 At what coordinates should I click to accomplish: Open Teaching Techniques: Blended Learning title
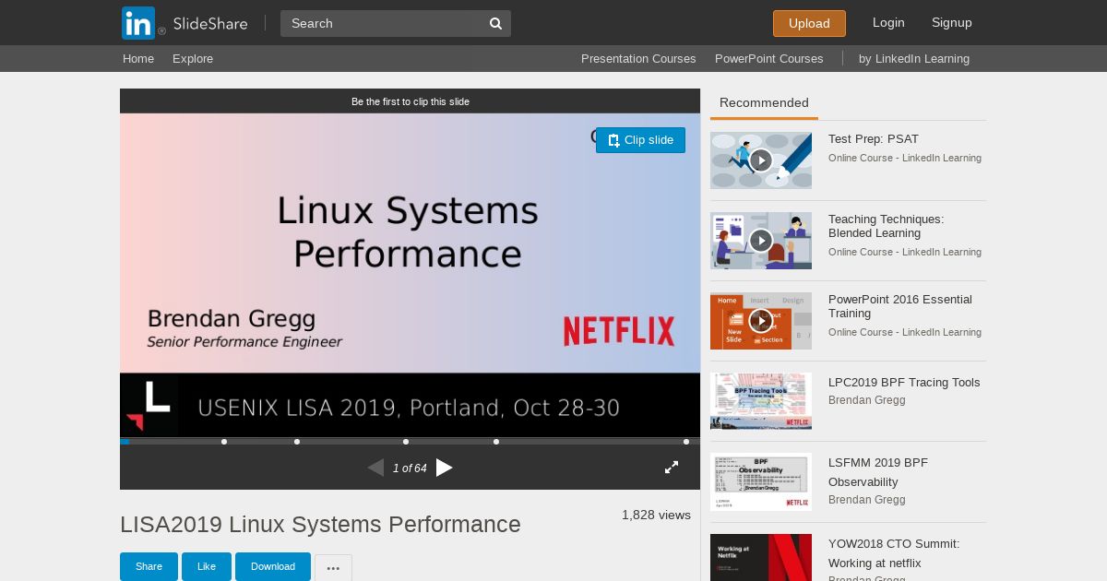click(x=886, y=226)
